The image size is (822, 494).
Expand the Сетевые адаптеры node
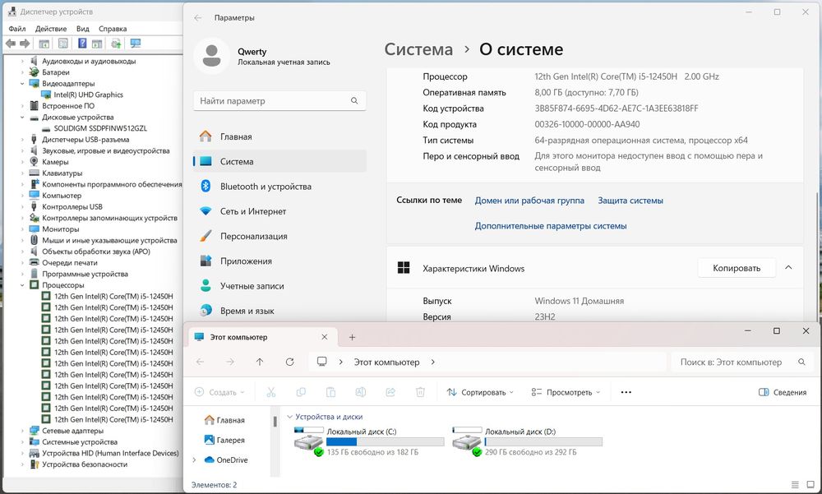point(22,431)
